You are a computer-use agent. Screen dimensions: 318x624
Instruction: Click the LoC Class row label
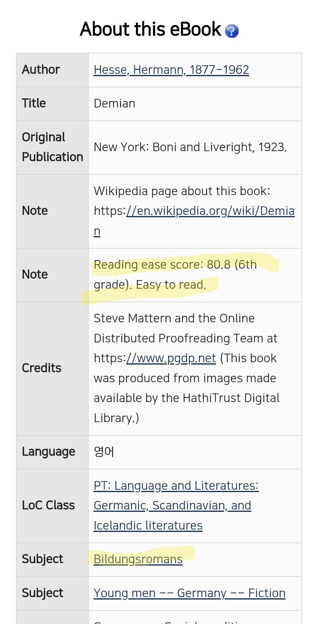[x=48, y=505]
